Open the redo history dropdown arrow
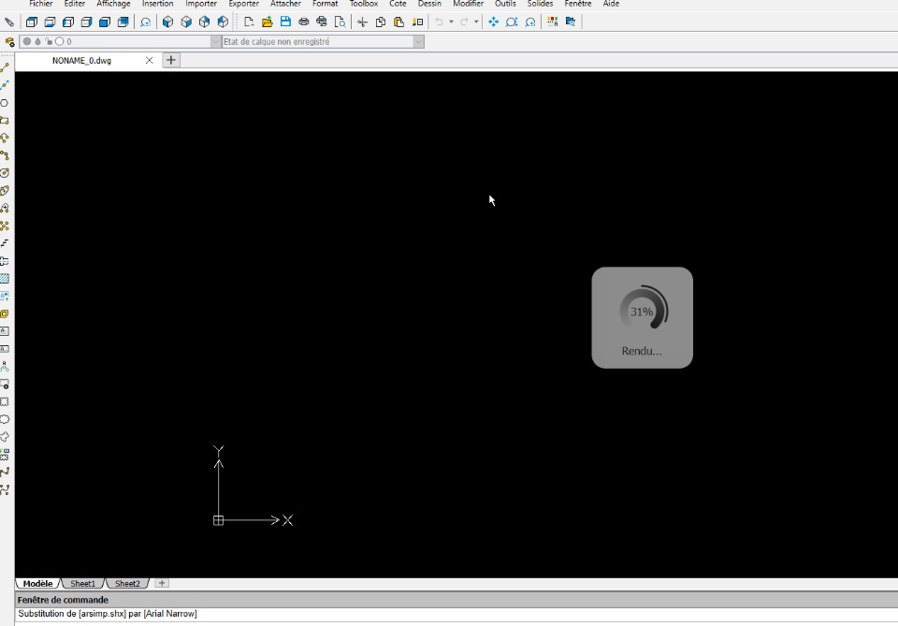The height and width of the screenshot is (626, 898). 476,22
